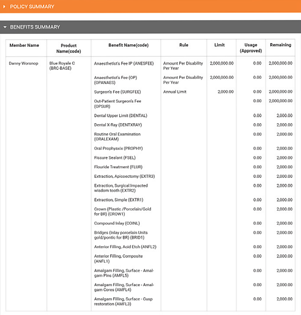Select member name Danny Worsnop
This screenshot has width=301, height=315.
(23, 63)
